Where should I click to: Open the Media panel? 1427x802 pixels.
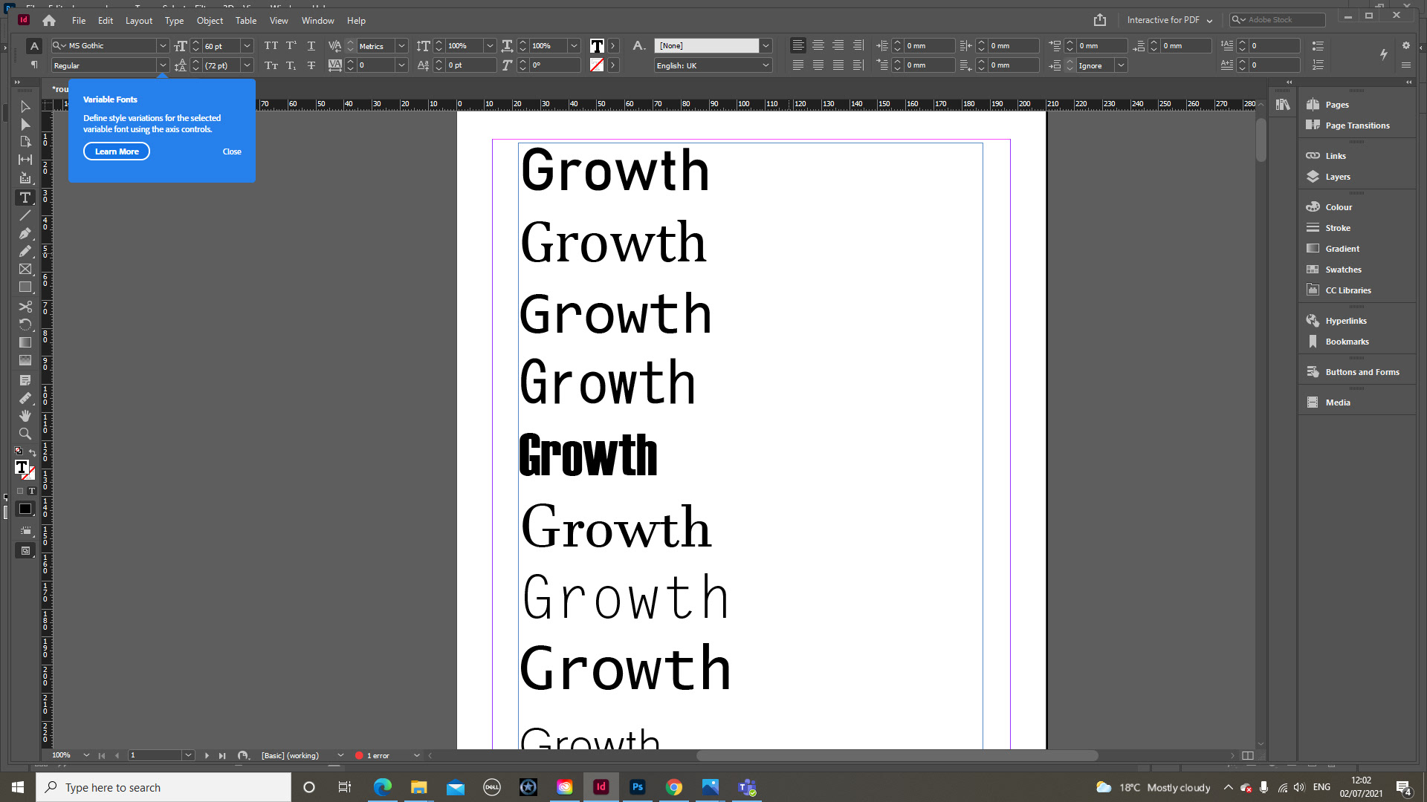coord(1338,402)
